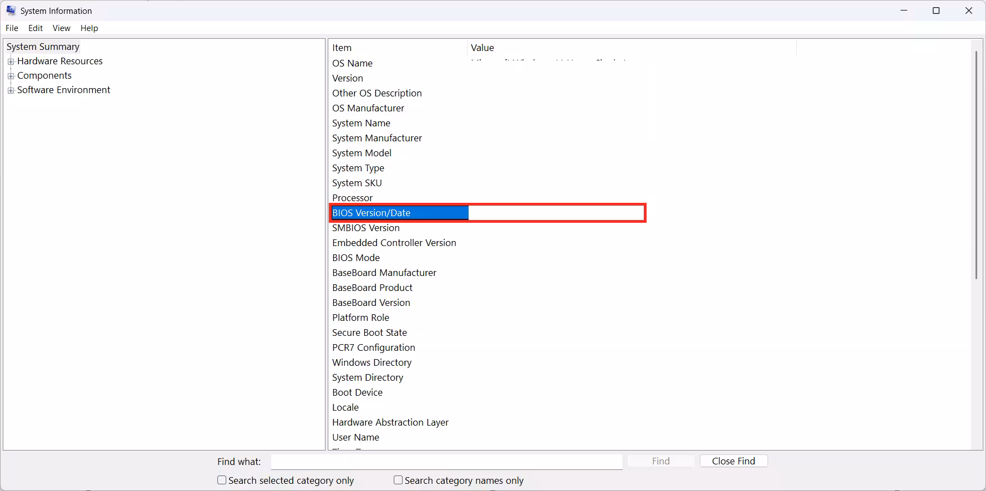Open the File menu
Viewport: 986px width, 491px height.
pyautogui.click(x=12, y=28)
